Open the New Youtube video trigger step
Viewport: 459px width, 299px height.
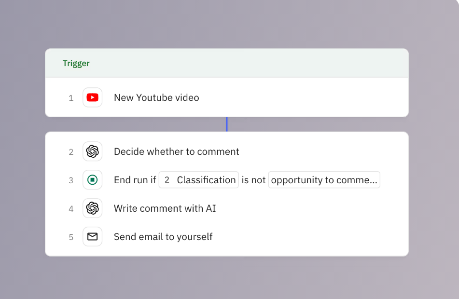coord(156,98)
